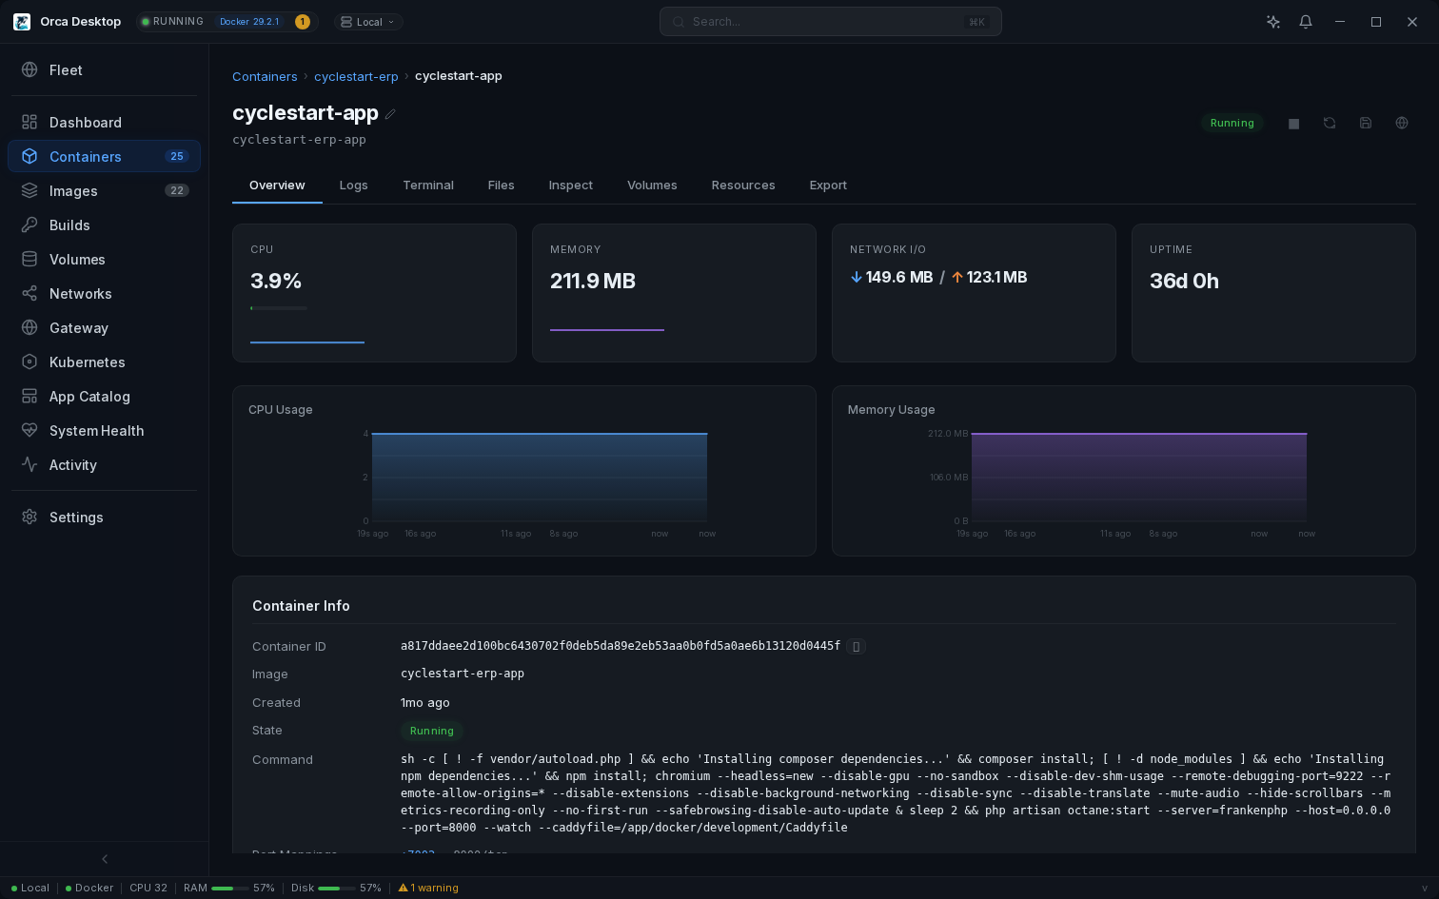Edit container name with pencil icon
The width and height of the screenshot is (1439, 899).
pyautogui.click(x=390, y=114)
